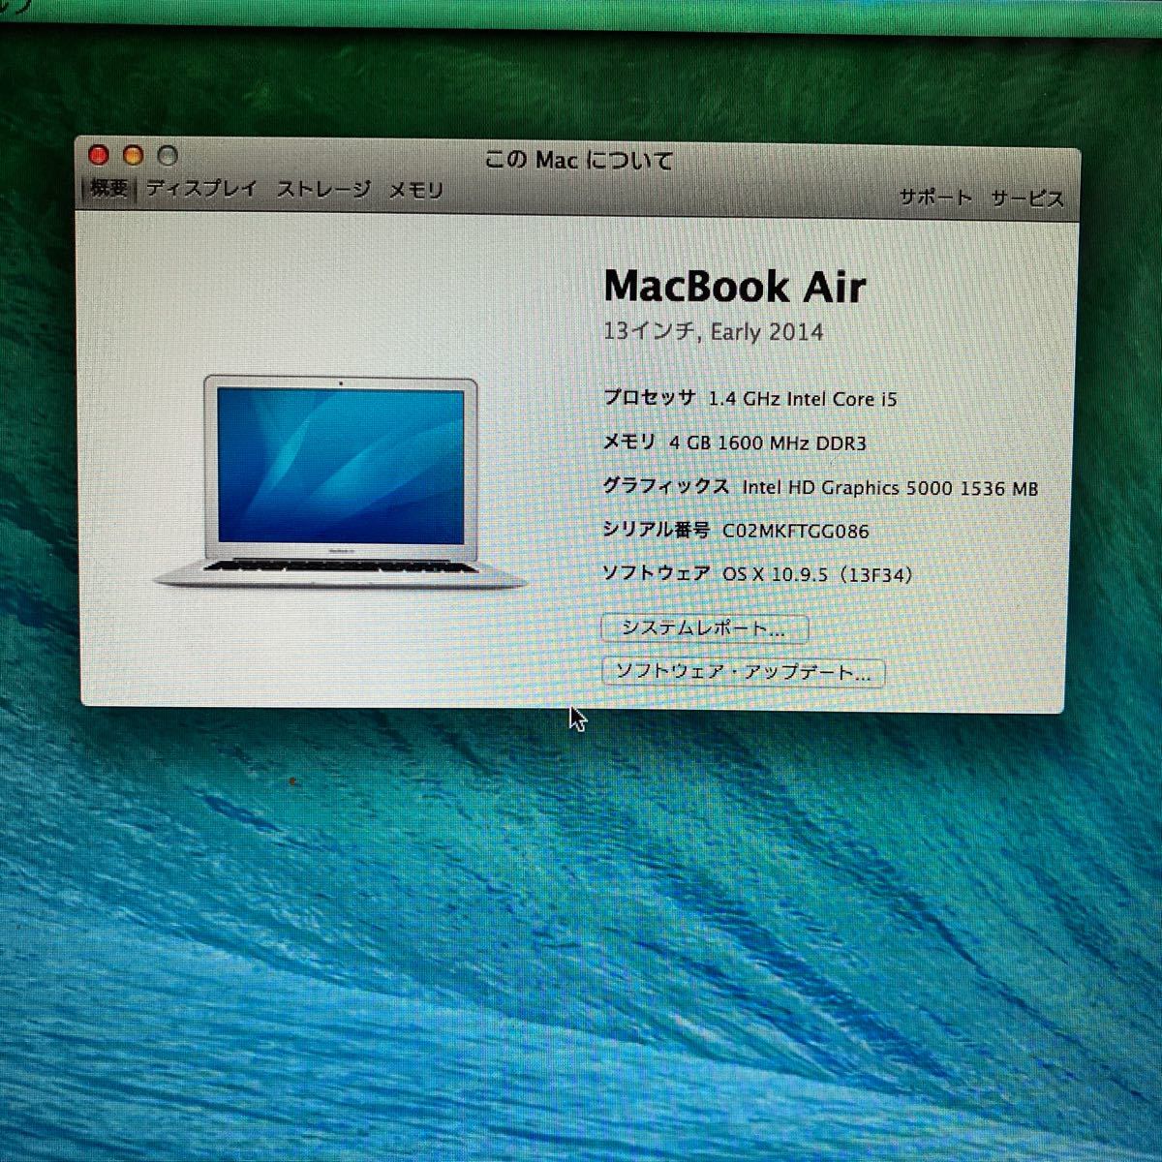1162x1162 pixels.
Task: Click the サービス link
Action: (x=1026, y=199)
